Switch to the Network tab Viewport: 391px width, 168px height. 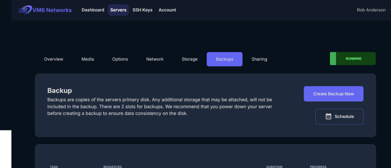(155, 59)
